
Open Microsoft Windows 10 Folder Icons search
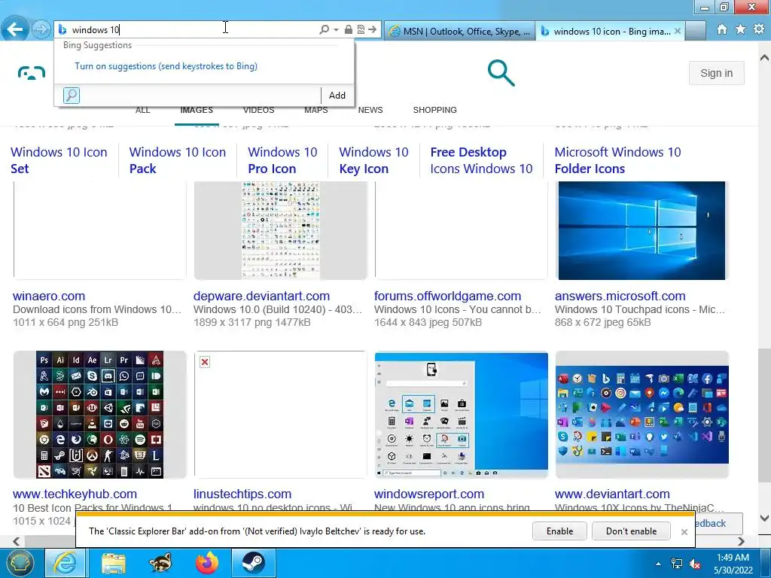coord(617,160)
